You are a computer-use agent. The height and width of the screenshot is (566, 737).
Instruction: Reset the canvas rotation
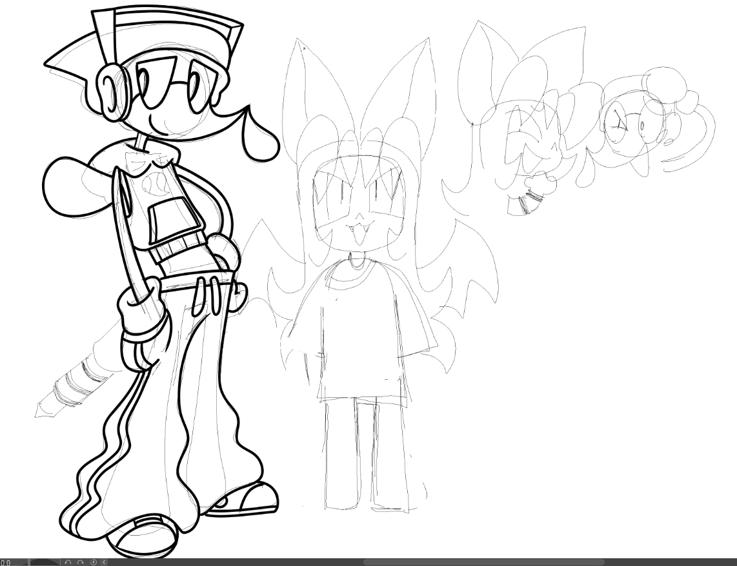(x=93, y=562)
